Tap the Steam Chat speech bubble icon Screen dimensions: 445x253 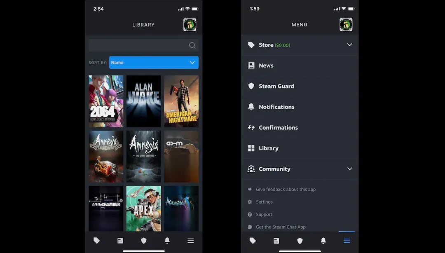click(x=250, y=227)
